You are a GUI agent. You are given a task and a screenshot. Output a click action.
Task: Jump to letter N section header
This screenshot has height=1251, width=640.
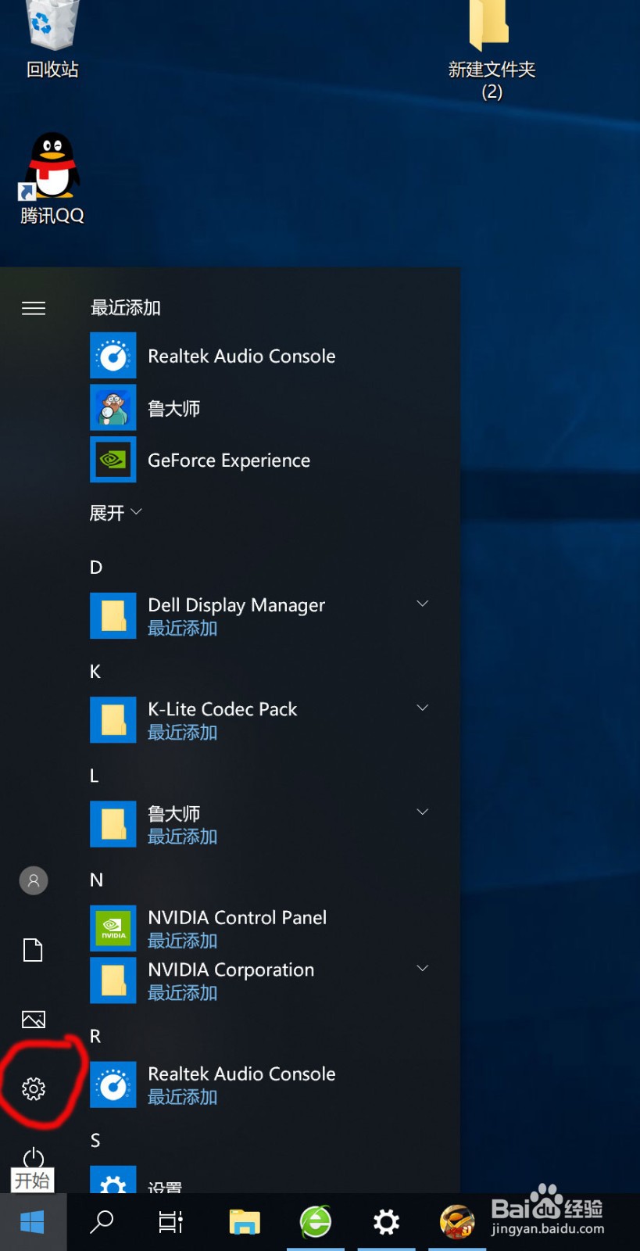pyautogui.click(x=96, y=880)
